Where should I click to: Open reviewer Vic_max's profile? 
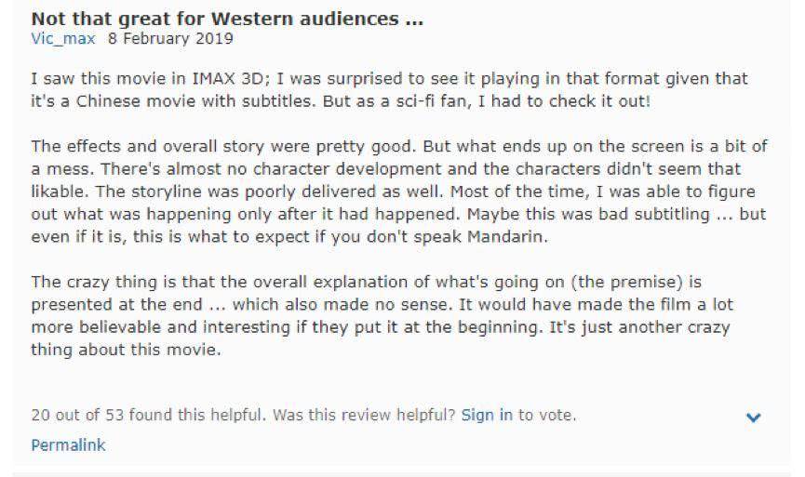coord(63,39)
